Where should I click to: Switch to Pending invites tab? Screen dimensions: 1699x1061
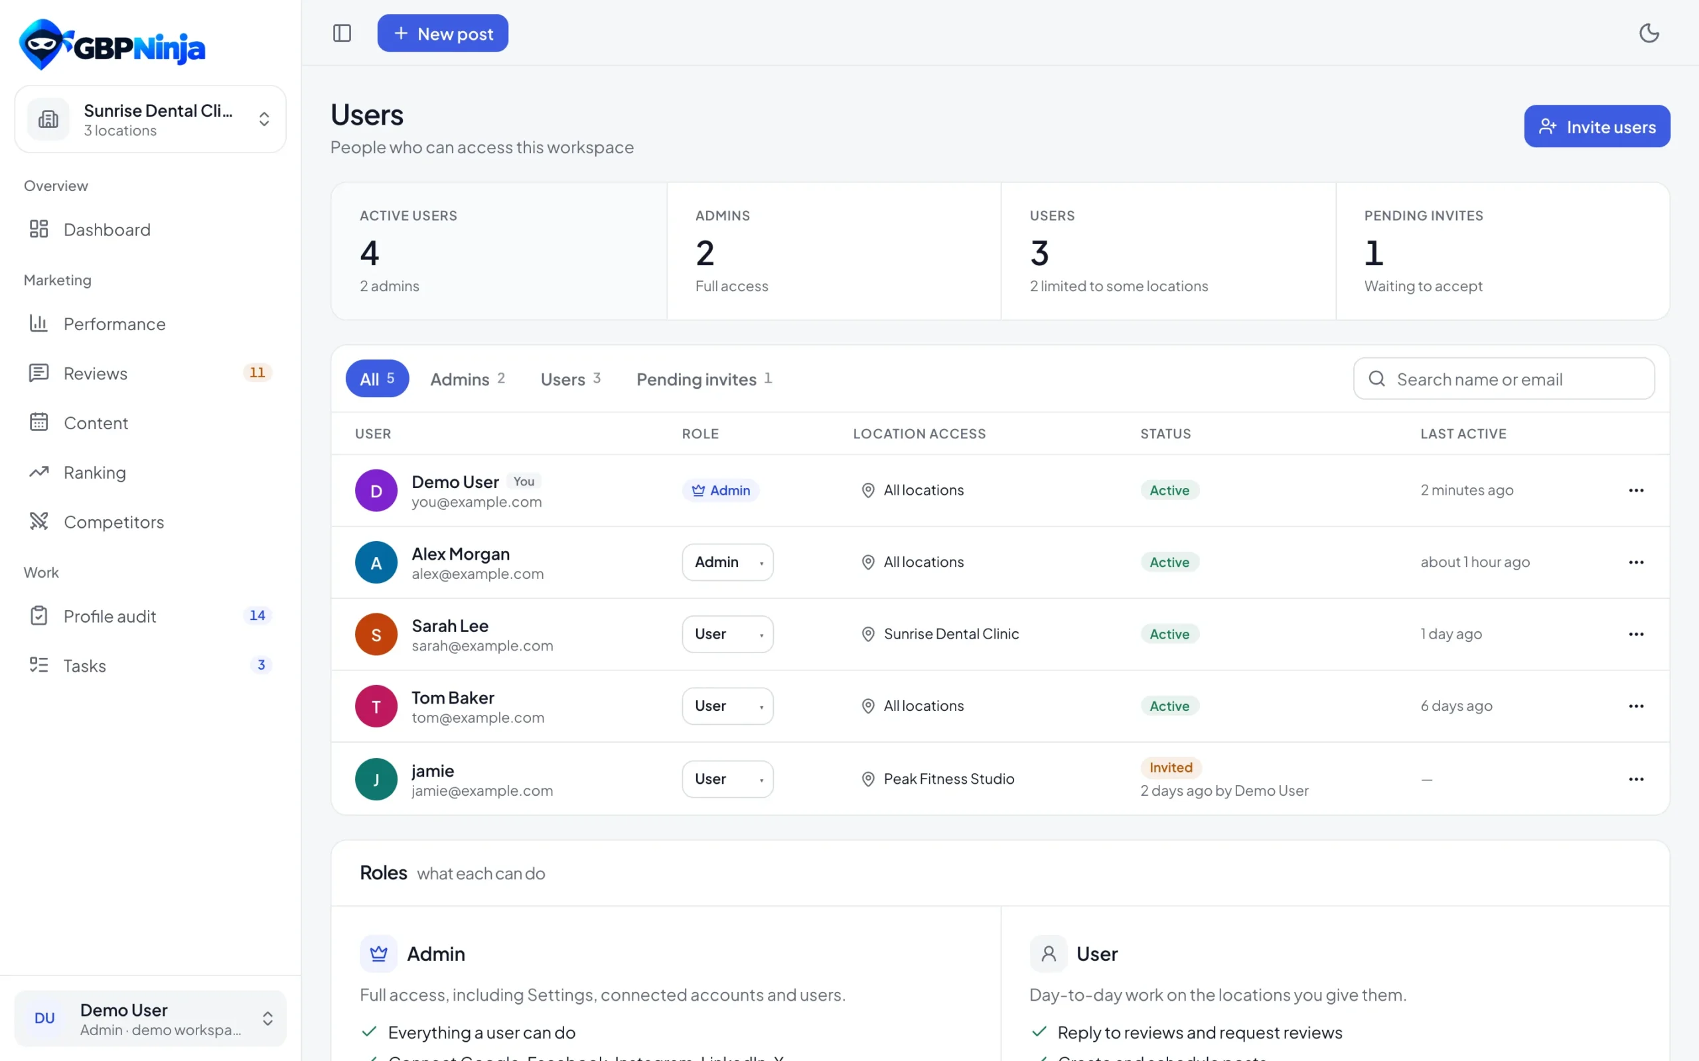(704, 379)
